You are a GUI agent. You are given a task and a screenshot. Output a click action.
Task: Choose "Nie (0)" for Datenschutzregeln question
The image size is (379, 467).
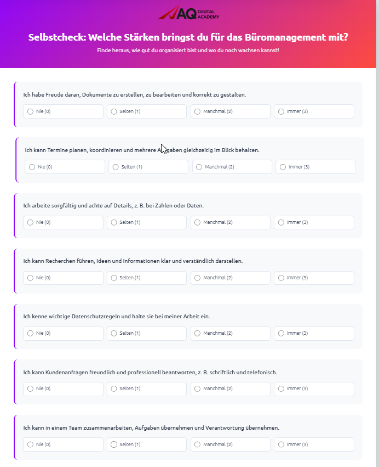coord(30,333)
